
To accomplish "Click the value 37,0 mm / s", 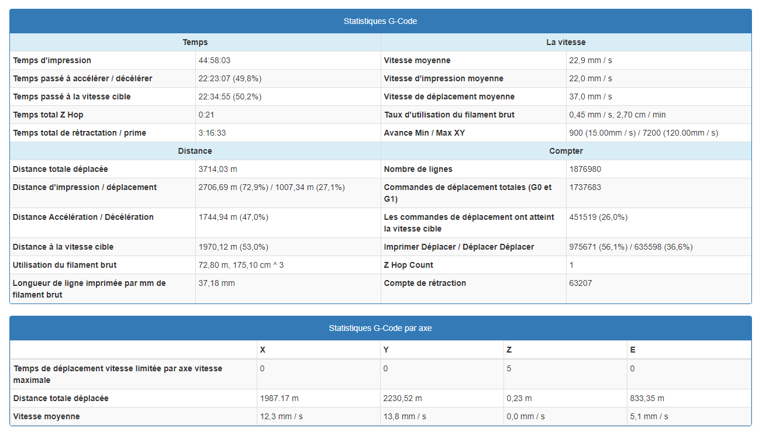I will pyautogui.click(x=591, y=96).
